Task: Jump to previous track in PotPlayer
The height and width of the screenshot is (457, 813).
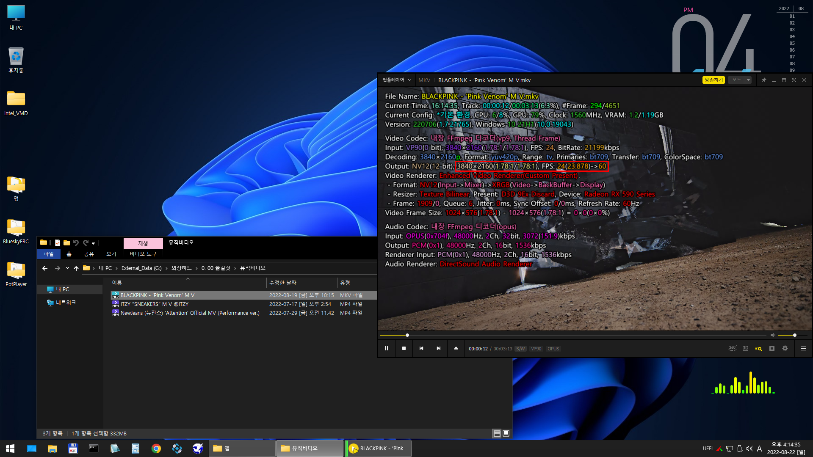Action: [421, 348]
